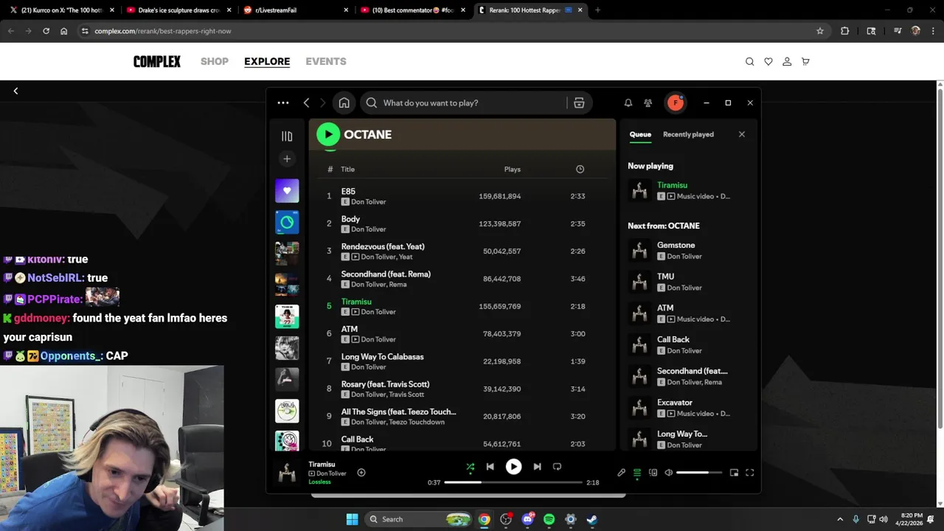944x531 pixels.
Task: Add Tiramisu to Liked Songs
Action: (361, 473)
